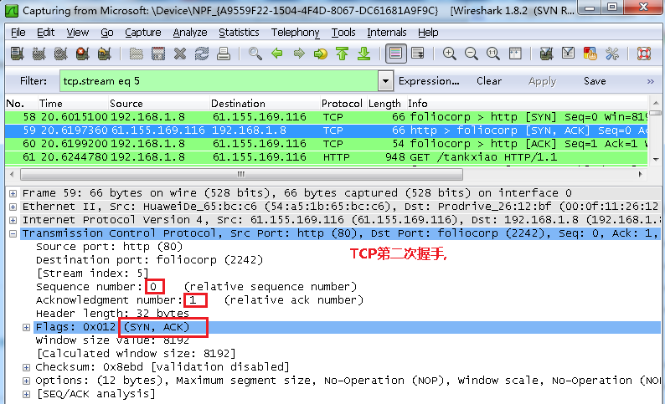
Task: Edit display filters icon
Action: [569, 54]
